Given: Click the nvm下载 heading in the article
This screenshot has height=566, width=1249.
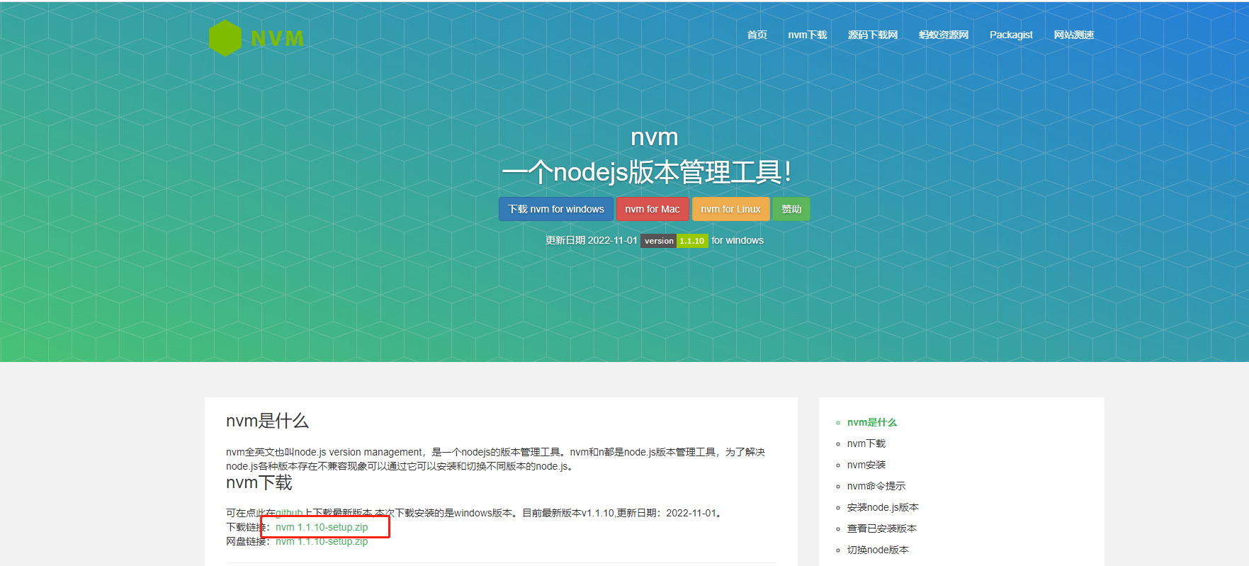Looking at the screenshot, I should (259, 482).
